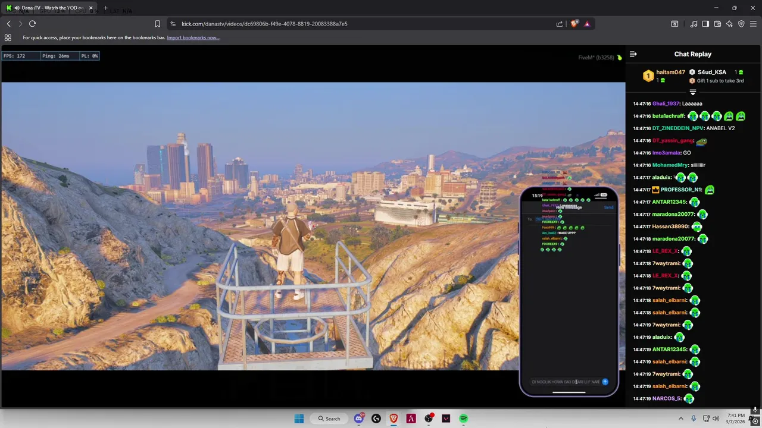Screen dimensions: 762x428
Task: Click the video player game scene
Action: point(313,226)
